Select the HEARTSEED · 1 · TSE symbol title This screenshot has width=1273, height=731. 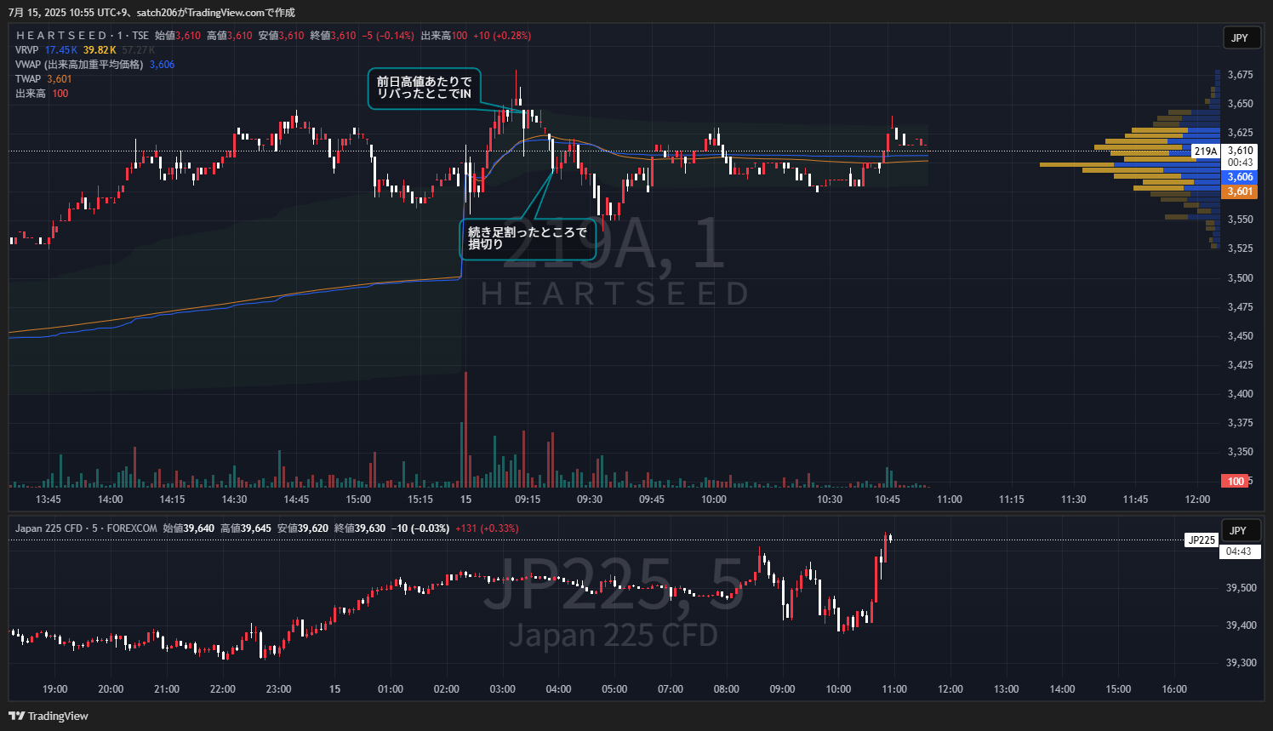(83, 36)
